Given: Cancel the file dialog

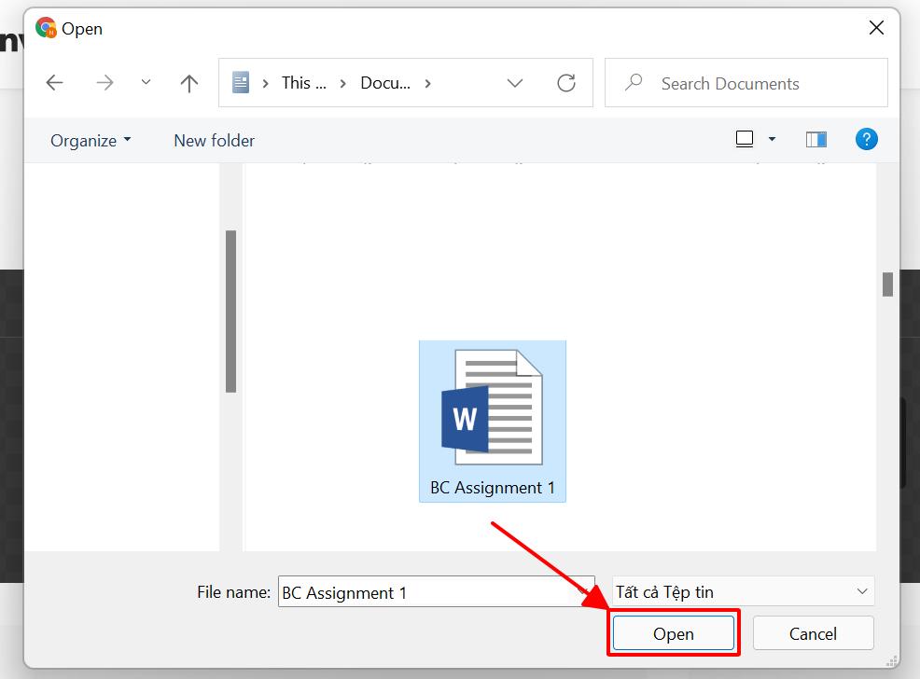Looking at the screenshot, I should click(x=813, y=632).
